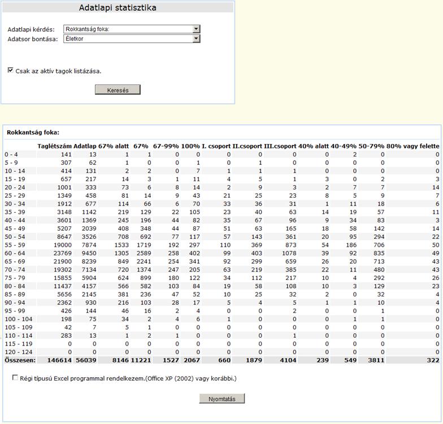
Task: Click the '40-49%' column header
Action: click(344, 146)
